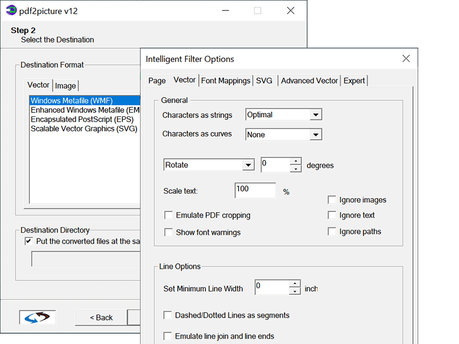459x344 pixels.
Task: Toggle Show font warnings checkbox
Action: [168, 232]
